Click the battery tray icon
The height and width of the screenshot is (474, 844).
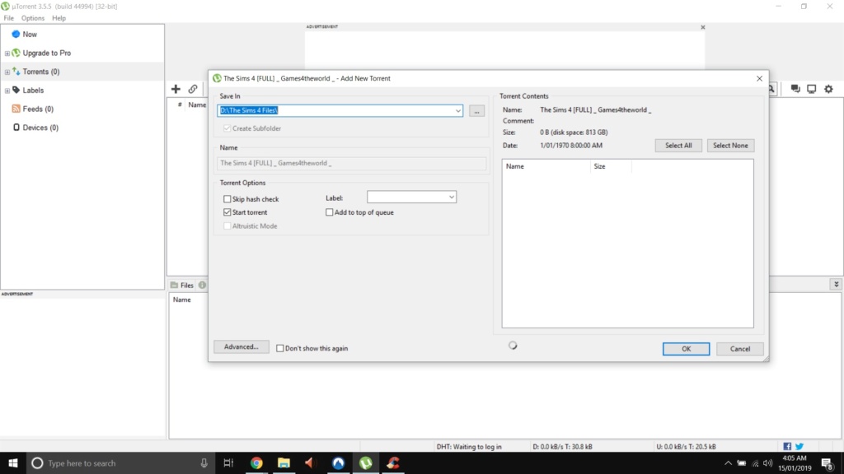pos(742,462)
